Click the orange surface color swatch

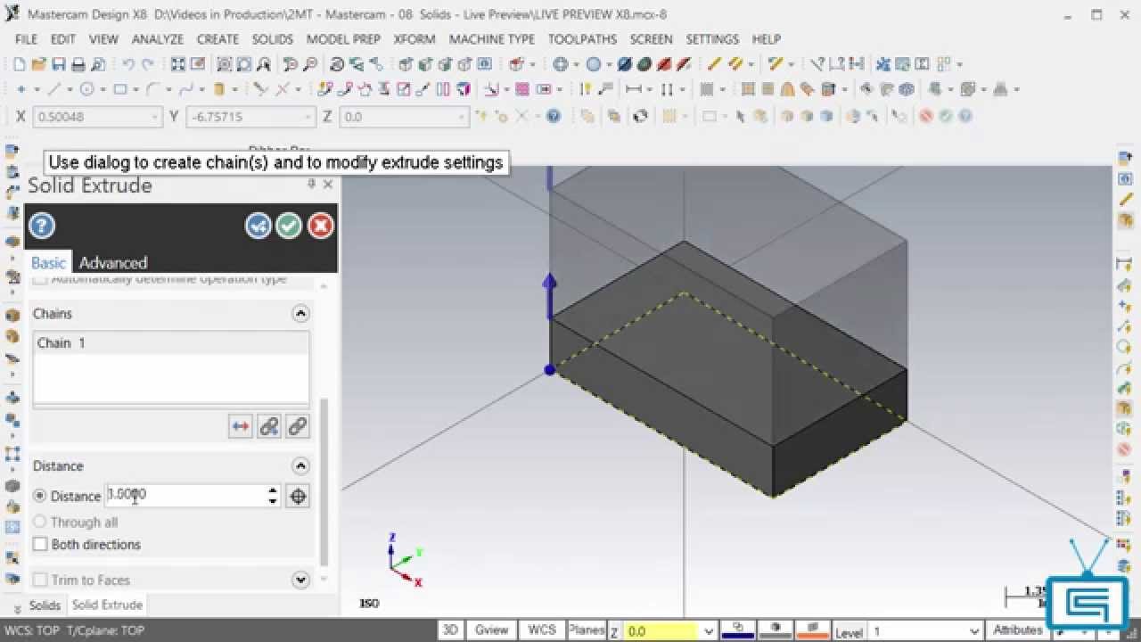pos(811,630)
